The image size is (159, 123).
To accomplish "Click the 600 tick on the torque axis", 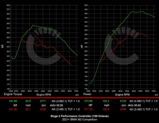I will (x=8, y=5).
